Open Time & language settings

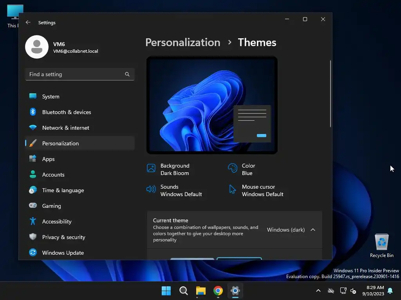(80, 190)
